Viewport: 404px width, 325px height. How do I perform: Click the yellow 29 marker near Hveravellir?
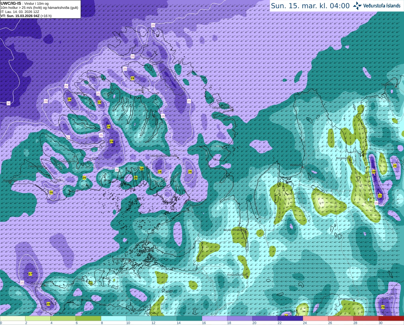click(x=383, y=307)
